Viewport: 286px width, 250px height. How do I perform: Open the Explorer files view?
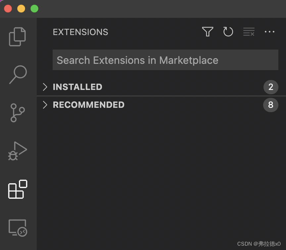(x=18, y=37)
